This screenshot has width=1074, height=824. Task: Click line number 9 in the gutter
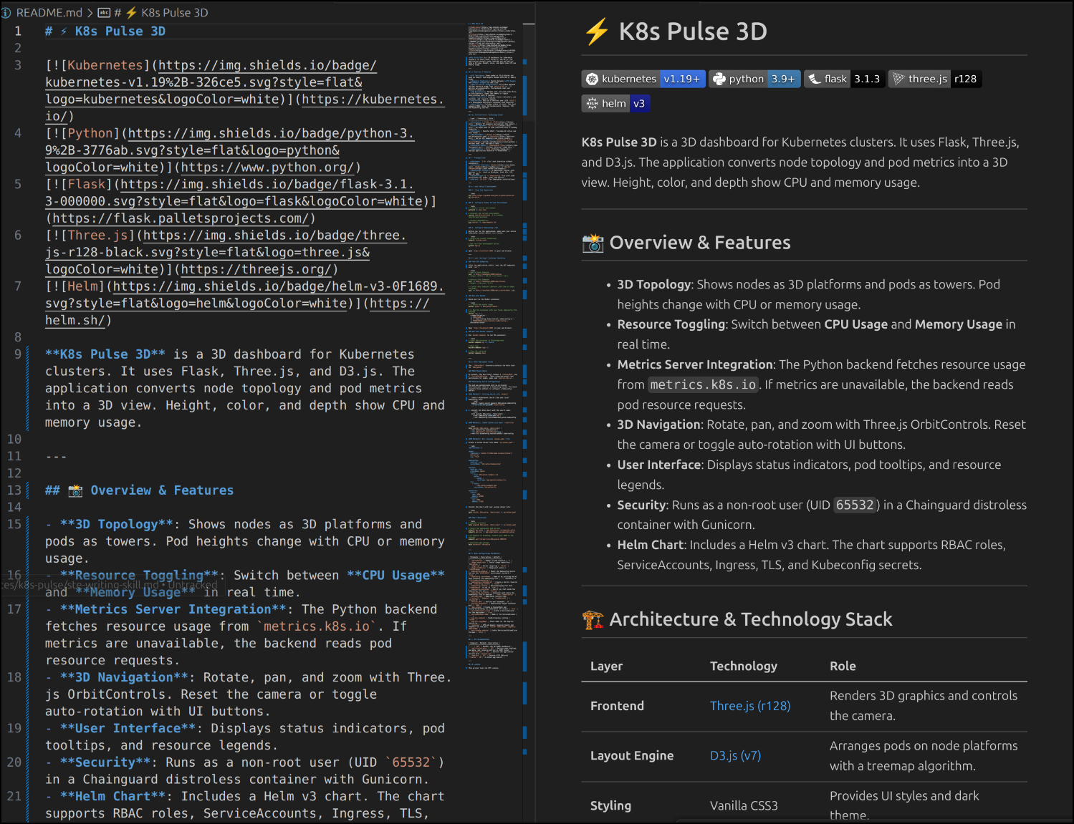click(18, 354)
